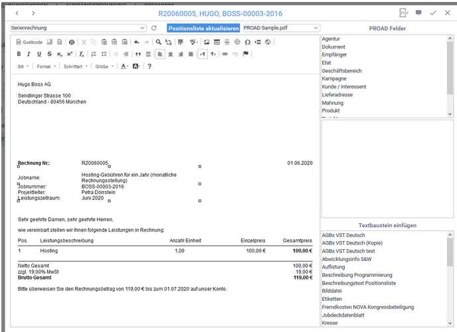The height and width of the screenshot is (332, 457).
Task: Select AGBs VST Deutsch text block
Action: (343, 235)
